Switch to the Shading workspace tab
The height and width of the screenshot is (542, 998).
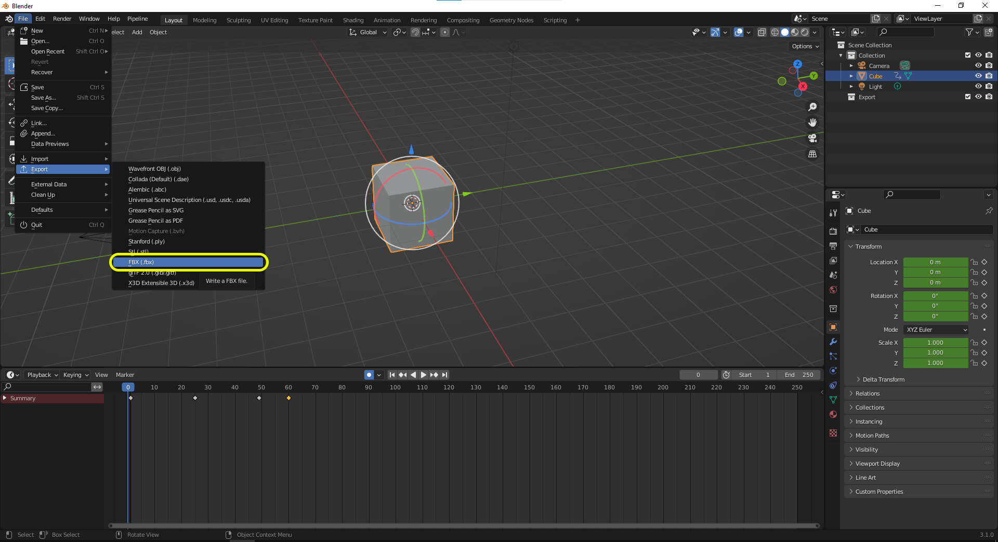point(353,20)
